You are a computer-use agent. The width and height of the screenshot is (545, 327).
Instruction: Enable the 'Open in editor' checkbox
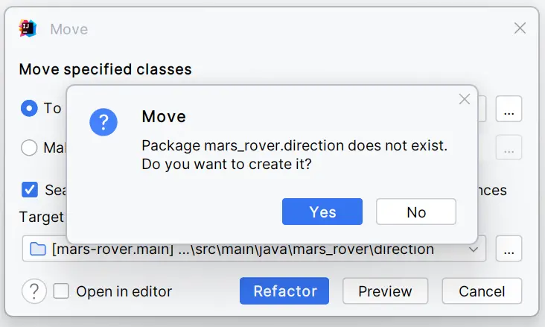pos(61,291)
